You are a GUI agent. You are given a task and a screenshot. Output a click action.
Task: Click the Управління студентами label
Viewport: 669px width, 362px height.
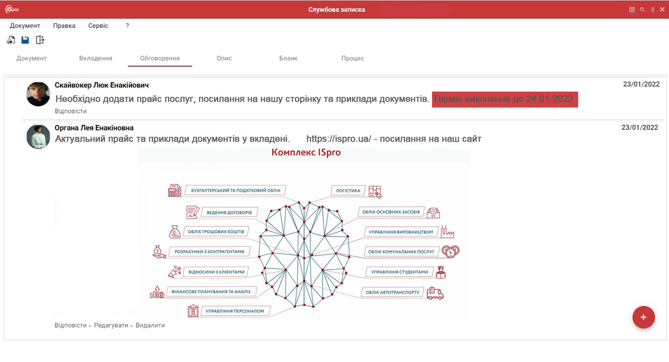[x=399, y=271]
